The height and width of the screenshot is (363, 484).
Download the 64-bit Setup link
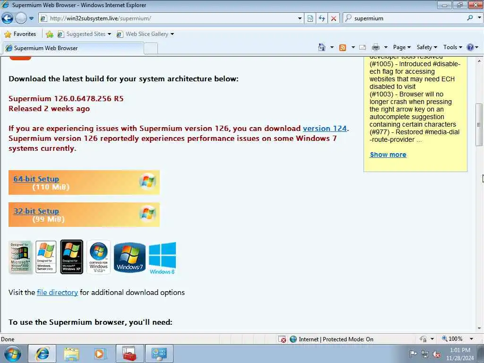pos(36,179)
